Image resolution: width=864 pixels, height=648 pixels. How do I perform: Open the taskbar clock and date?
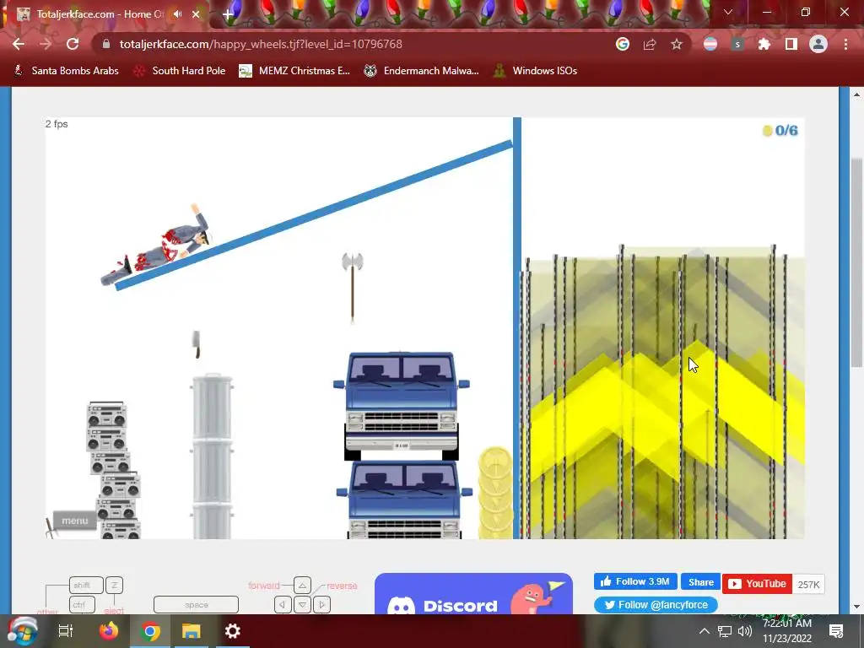click(x=787, y=631)
